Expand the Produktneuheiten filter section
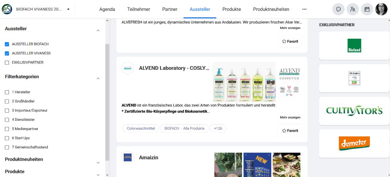The width and height of the screenshot is (390, 177). pyautogui.click(x=98, y=163)
